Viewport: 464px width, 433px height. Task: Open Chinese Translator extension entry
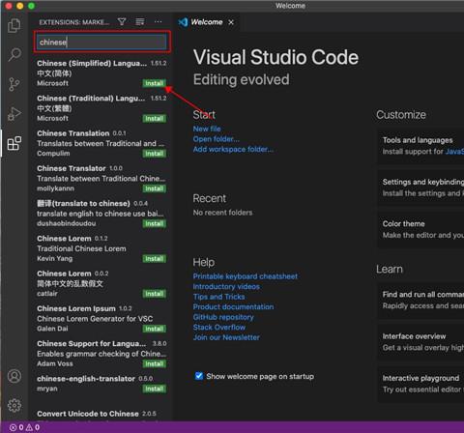[x=101, y=178]
